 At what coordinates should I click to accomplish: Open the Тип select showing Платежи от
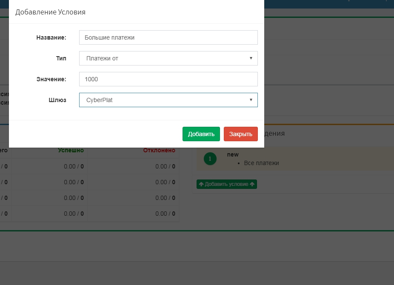168,58
